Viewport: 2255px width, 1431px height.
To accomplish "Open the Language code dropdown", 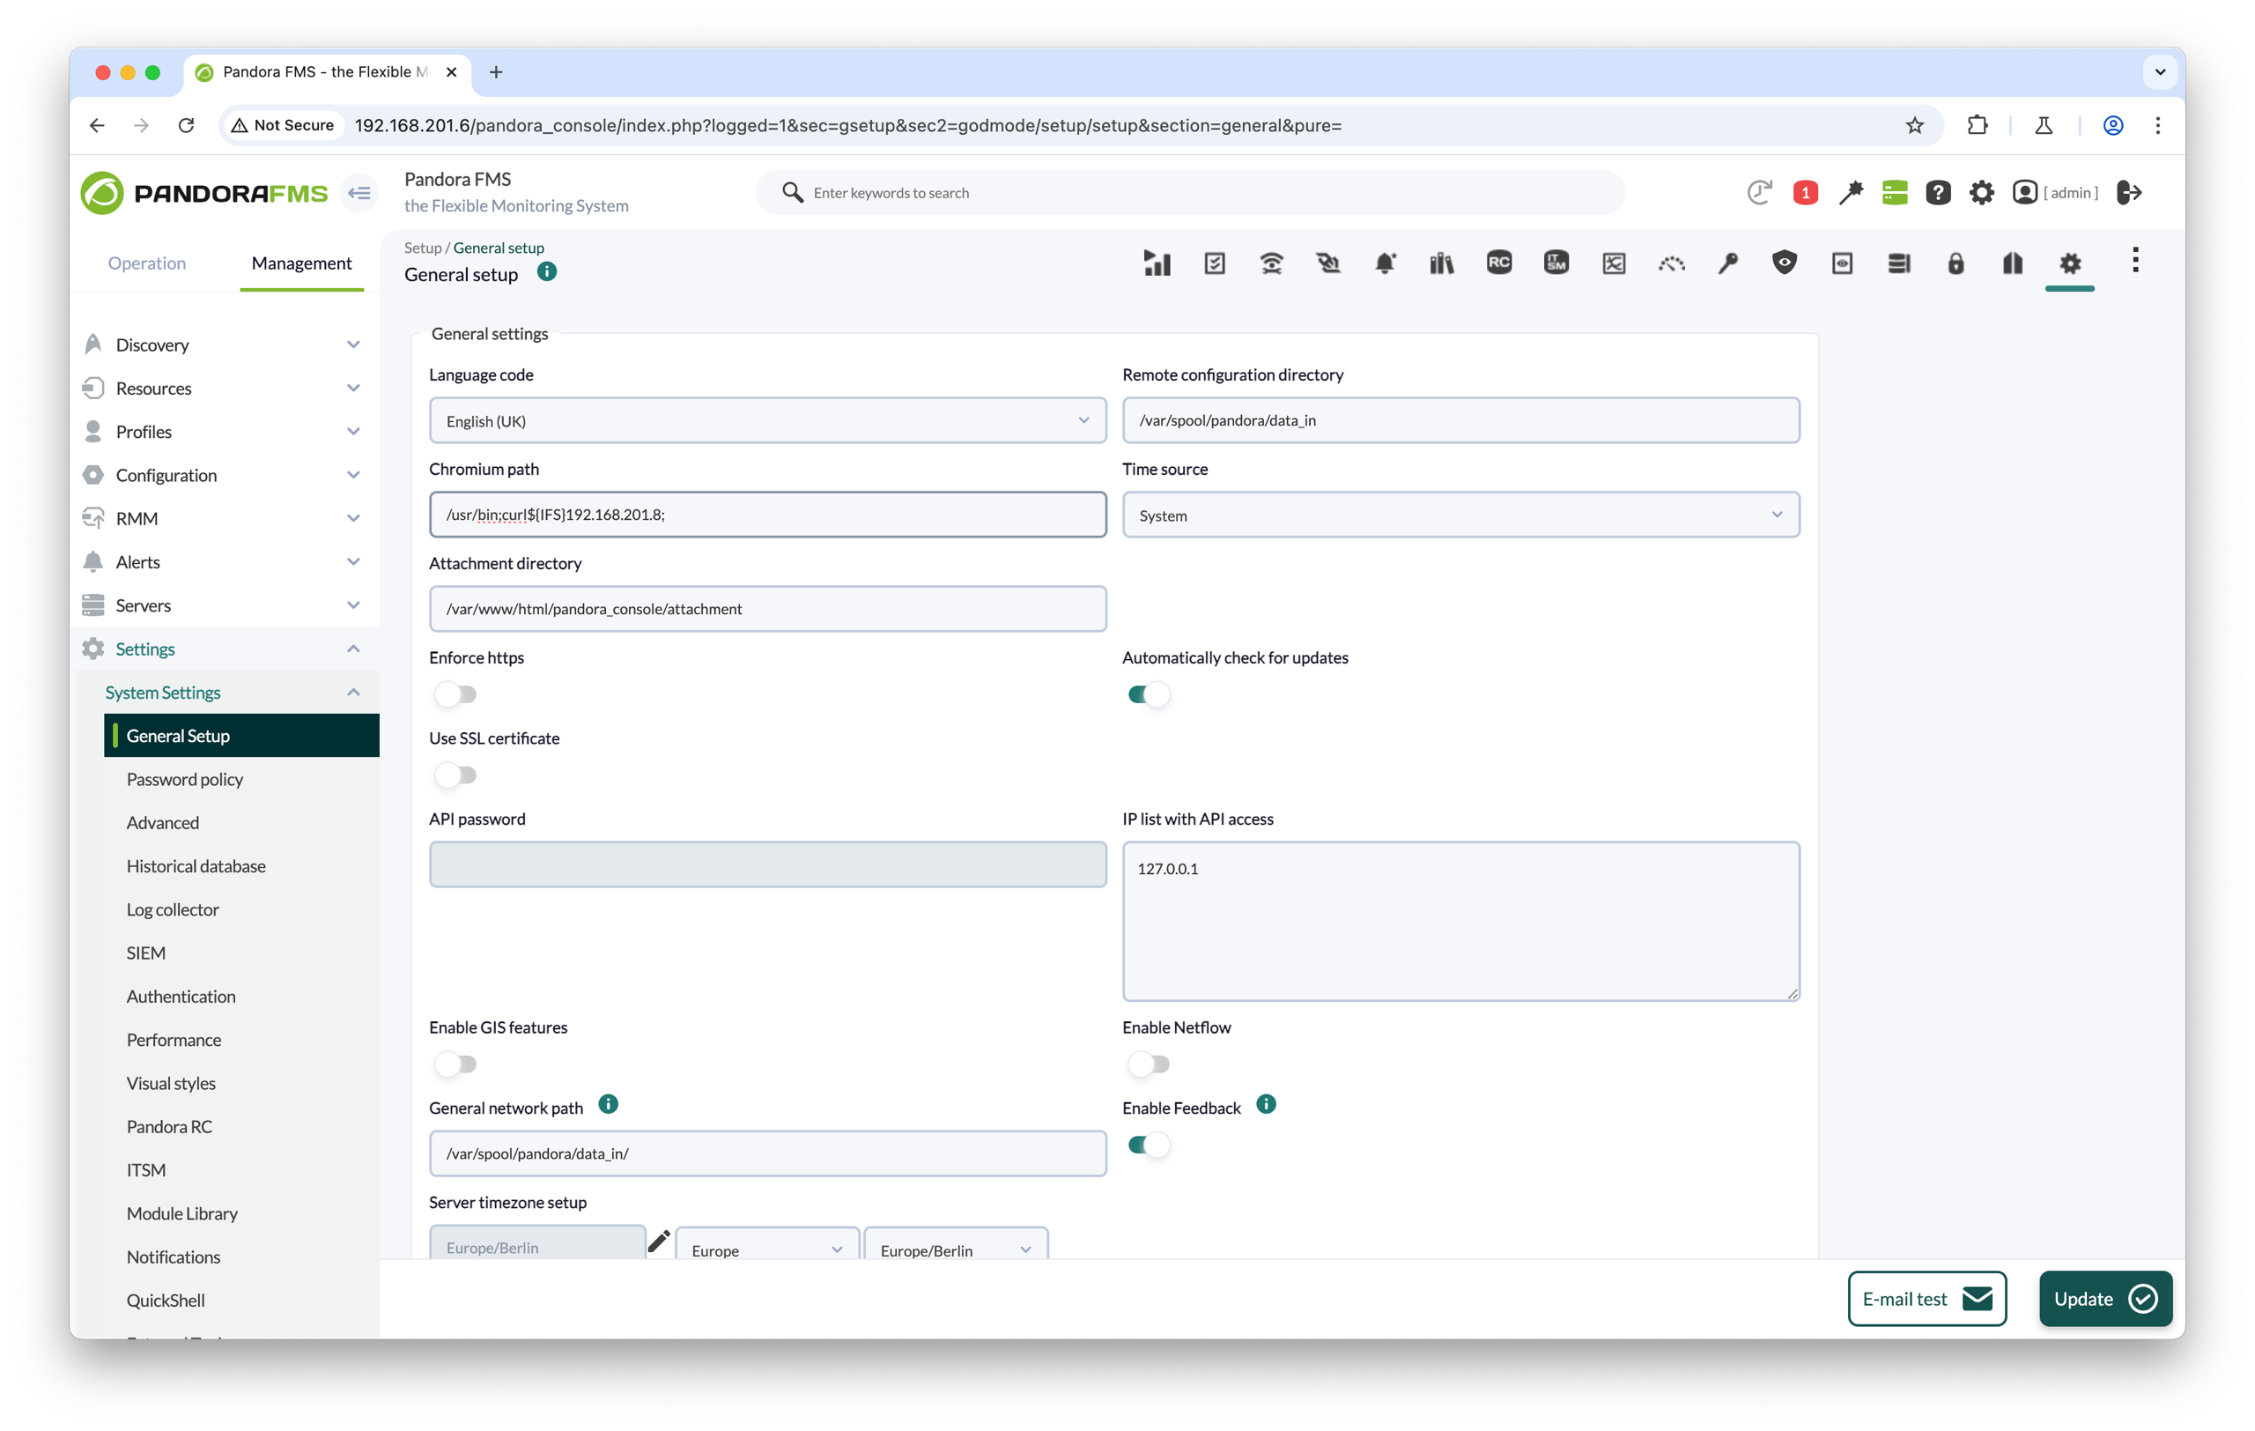I will (768, 420).
